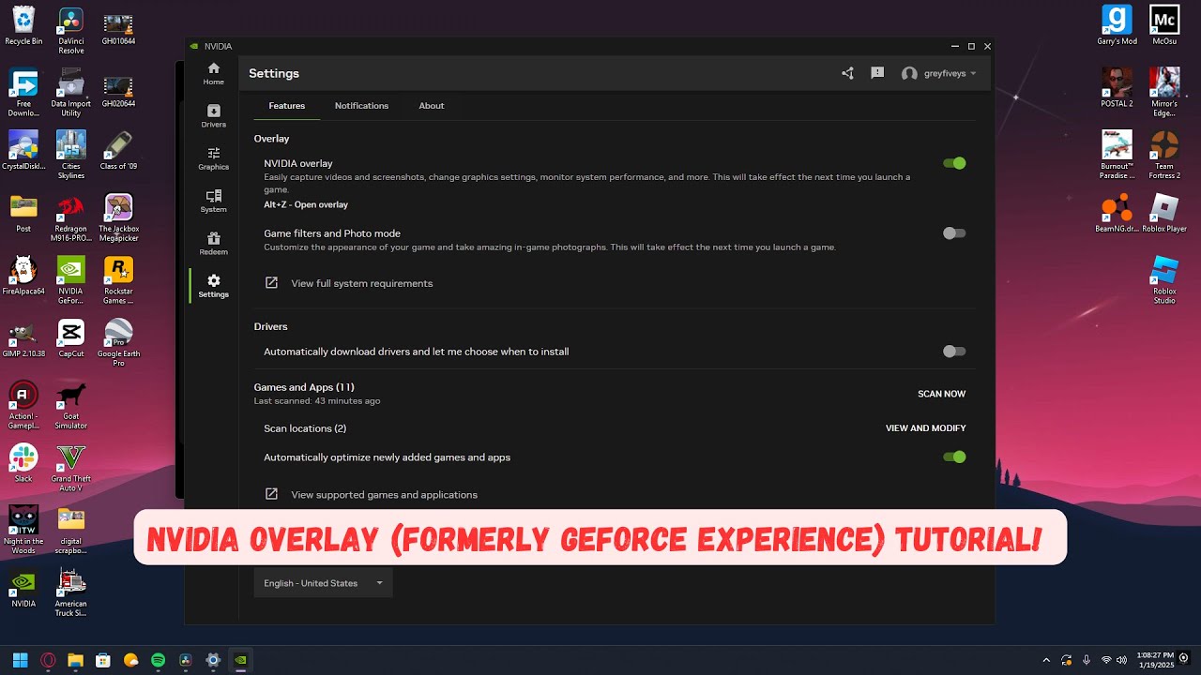The width and height of the screenshot is (1201, 675).
Task: Click SCAN NOW button
Action: point(941,394)
